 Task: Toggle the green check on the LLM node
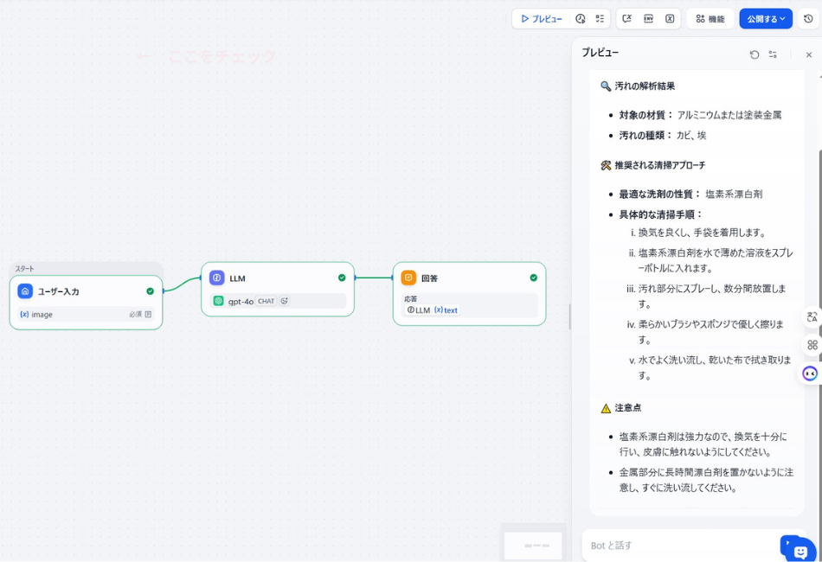[340, 278]
